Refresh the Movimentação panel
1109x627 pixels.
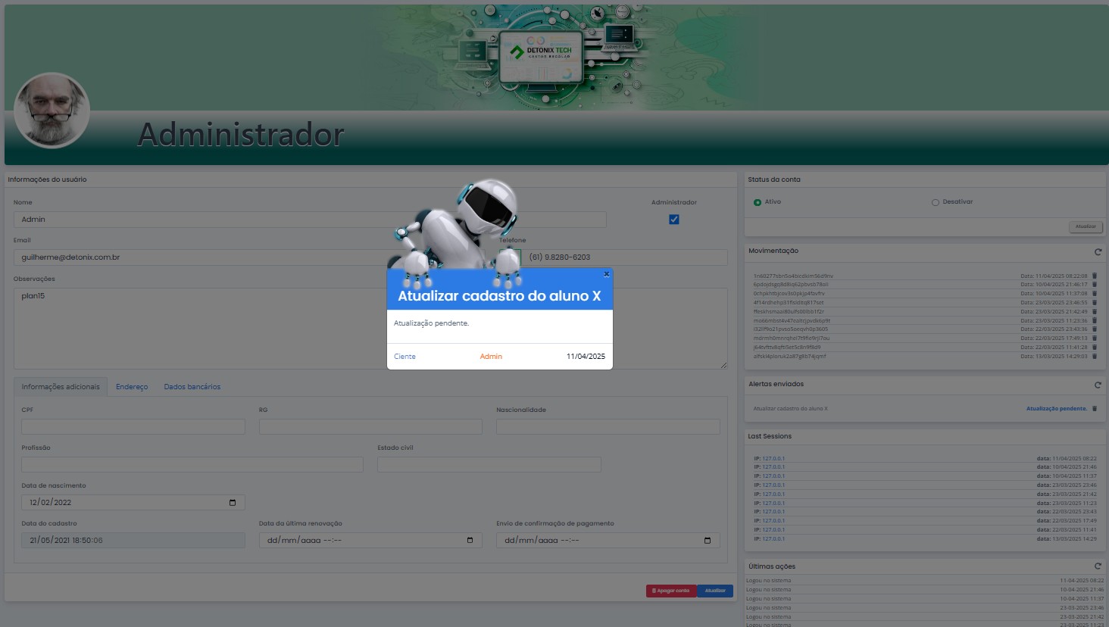point(1098,251)
